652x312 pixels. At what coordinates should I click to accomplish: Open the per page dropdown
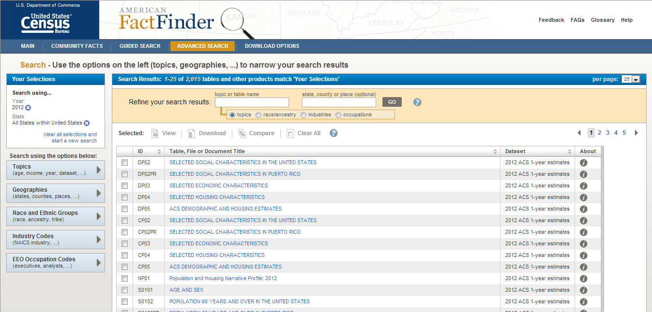tap(631, 79)
